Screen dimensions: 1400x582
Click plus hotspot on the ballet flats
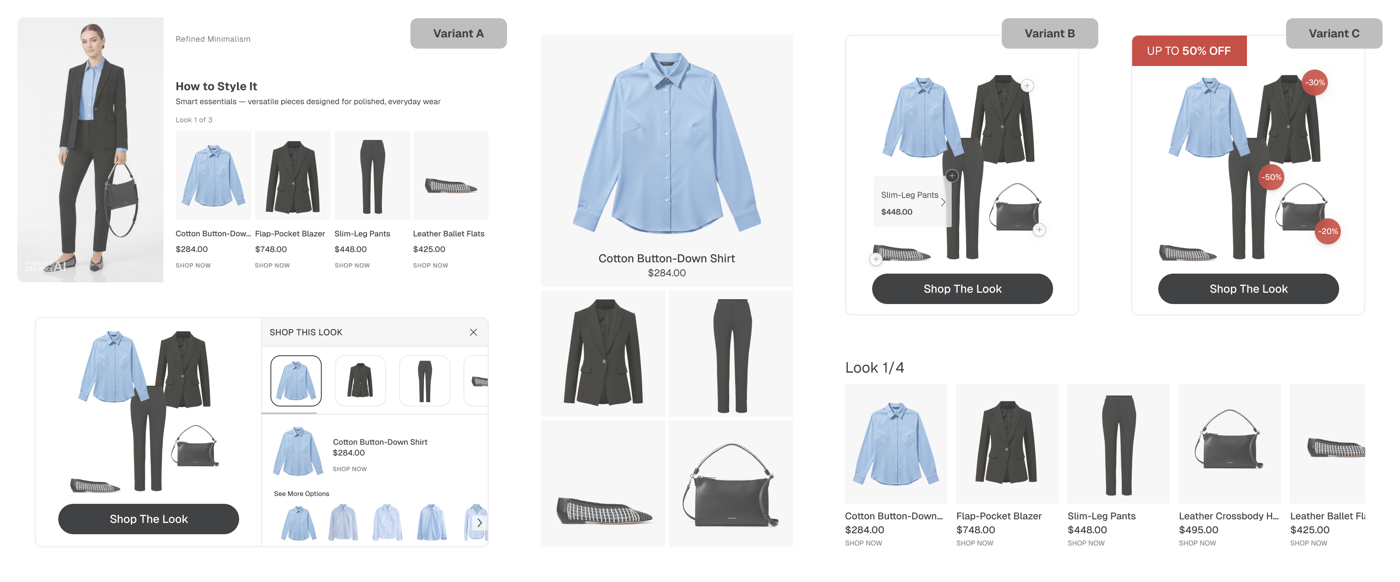point(876,260)
